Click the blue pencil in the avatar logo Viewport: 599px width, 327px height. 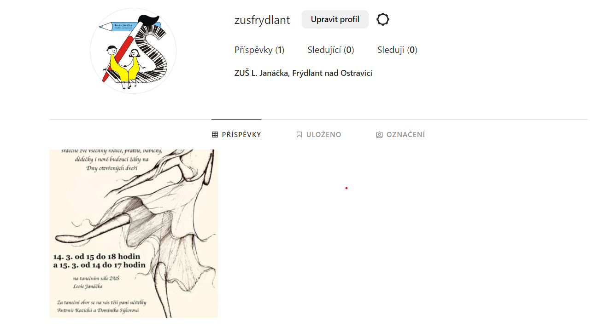click(130, 26)
